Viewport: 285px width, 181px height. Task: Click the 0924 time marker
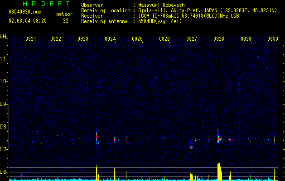(x=110, y=39)
